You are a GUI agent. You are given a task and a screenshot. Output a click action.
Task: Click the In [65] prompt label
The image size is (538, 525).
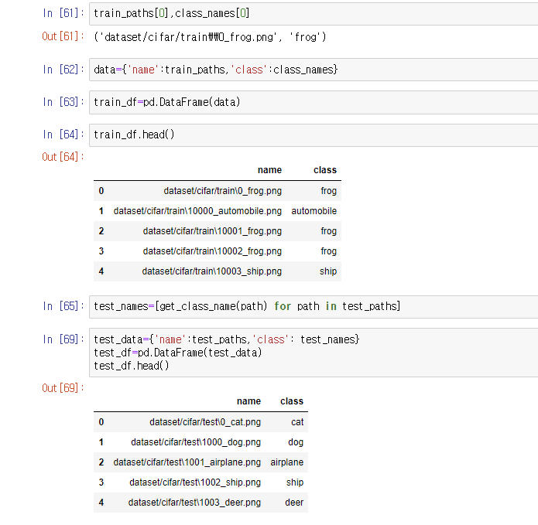tap(63, 306)
